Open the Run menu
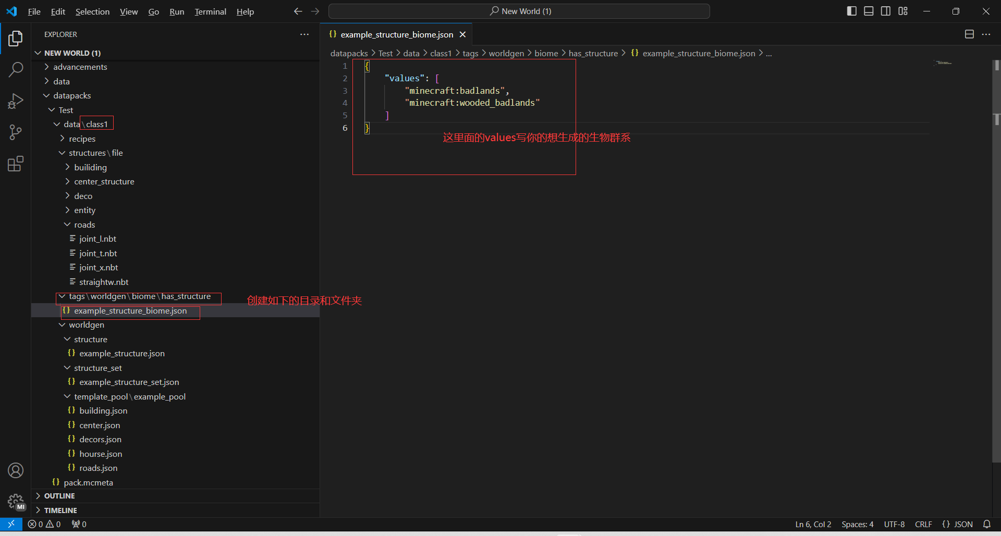The width and height of the screenshot is (1001, 536). point(177,11)
